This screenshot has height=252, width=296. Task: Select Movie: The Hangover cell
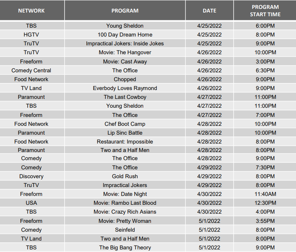[125, 52]
